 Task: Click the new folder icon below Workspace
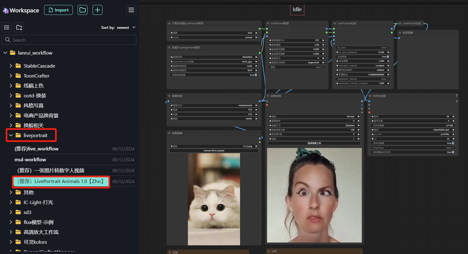pos(19,28)
